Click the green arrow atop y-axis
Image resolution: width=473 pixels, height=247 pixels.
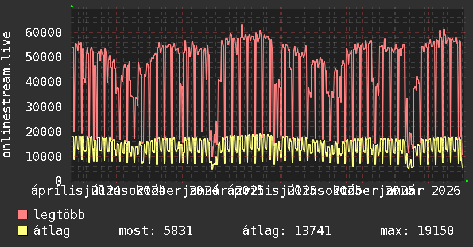pos(72,6)
